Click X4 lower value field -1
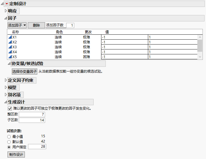This screenshot has width=206, height=159. tap(125, 52)
